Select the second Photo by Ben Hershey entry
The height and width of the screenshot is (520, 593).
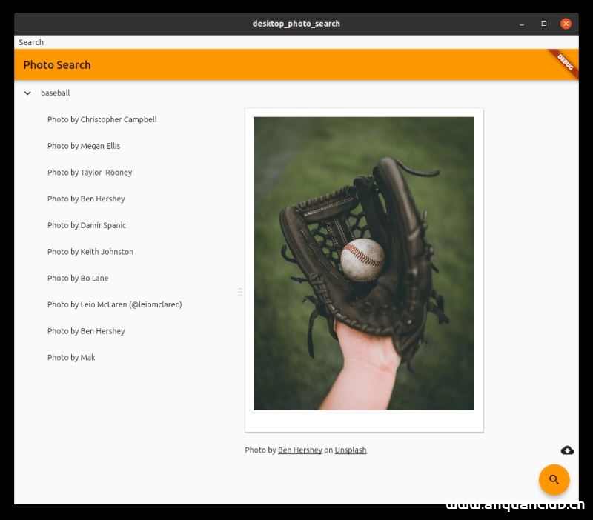(x=86, y=330)
